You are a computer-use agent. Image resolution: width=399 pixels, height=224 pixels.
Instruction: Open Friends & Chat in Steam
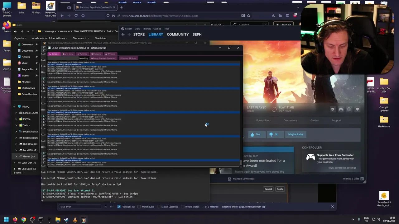point(353,179)
